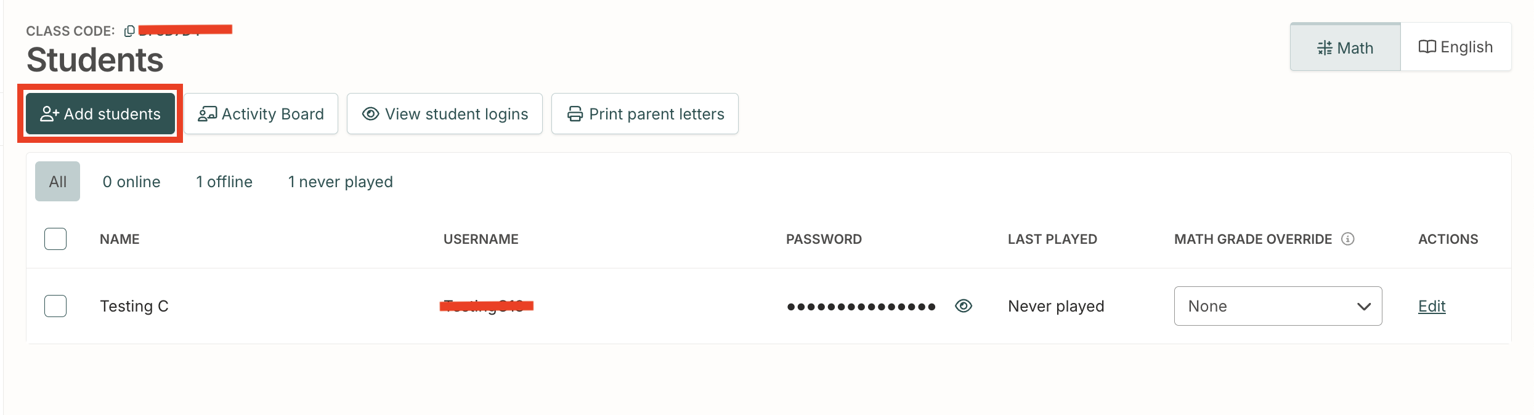
Task: Click the copy class code icon
Action: click(x=129, y=31)
